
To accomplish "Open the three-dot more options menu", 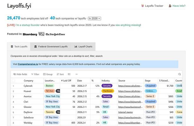I will click(x=77, y=74).
